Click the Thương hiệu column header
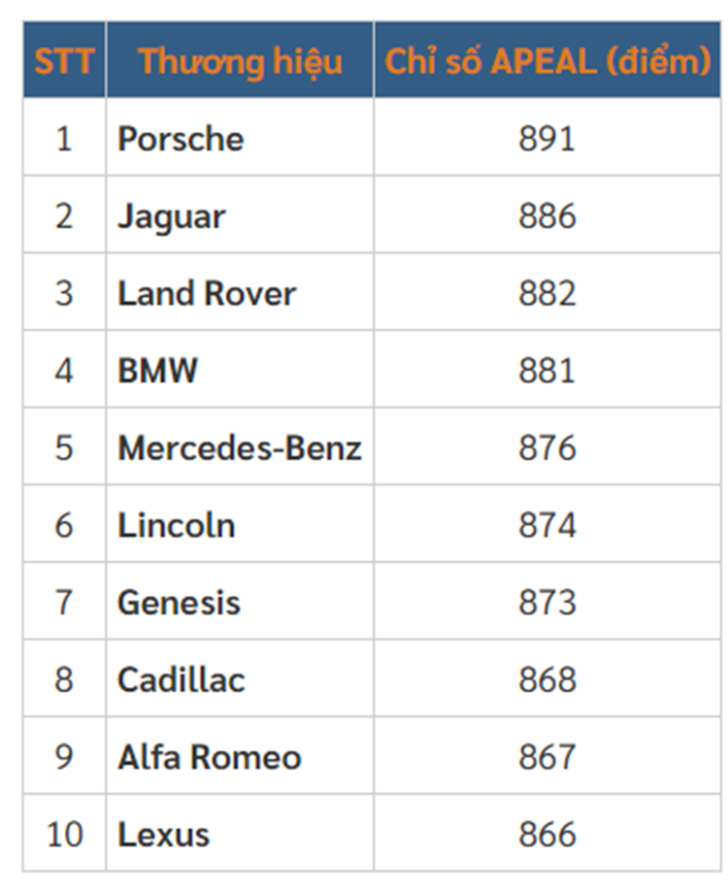 240,61
